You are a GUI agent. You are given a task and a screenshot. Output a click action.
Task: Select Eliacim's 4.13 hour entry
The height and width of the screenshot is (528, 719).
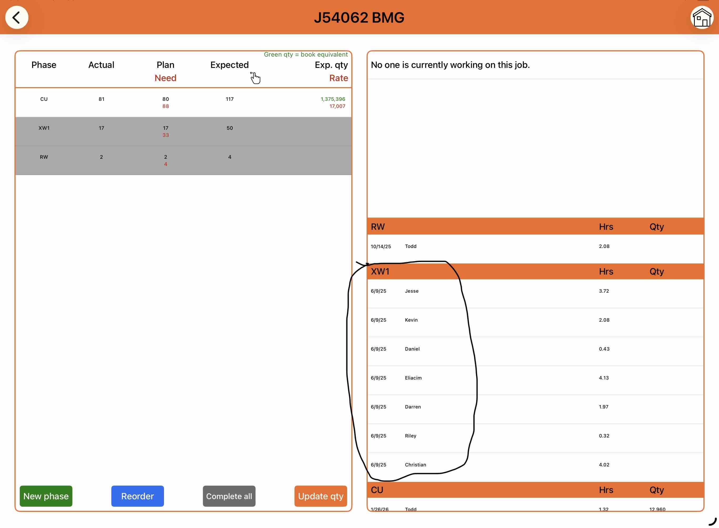click(x=535, y=378)
